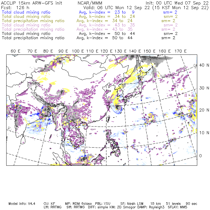This screenshot has height=210, width=210.
Task: Click the 'MP: WDM 6class' model setting
Action: click(x=78, y=204)
